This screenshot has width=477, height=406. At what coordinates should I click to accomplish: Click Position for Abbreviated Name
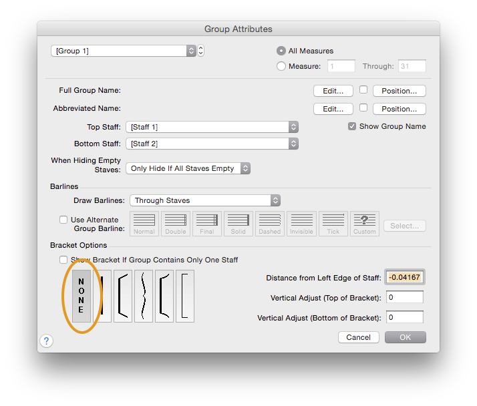pos(399,109)
